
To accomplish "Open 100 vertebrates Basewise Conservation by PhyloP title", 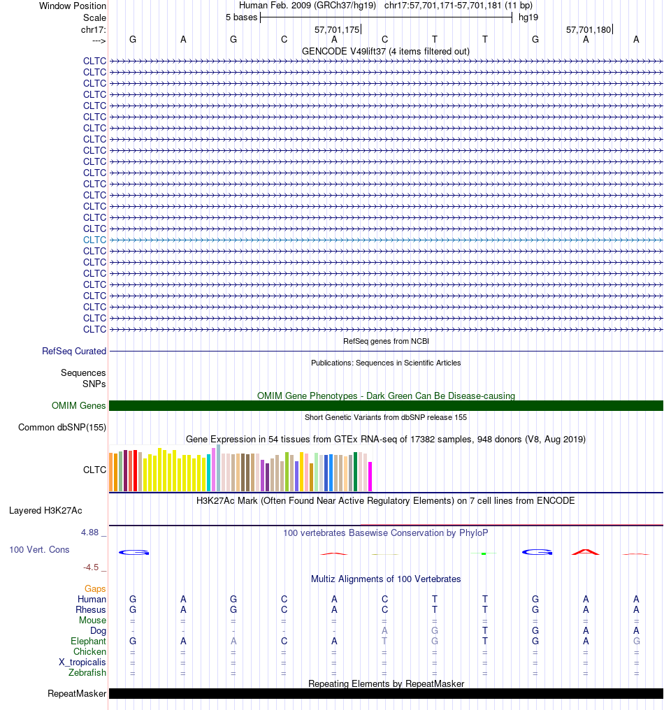I will coord(386,533).
